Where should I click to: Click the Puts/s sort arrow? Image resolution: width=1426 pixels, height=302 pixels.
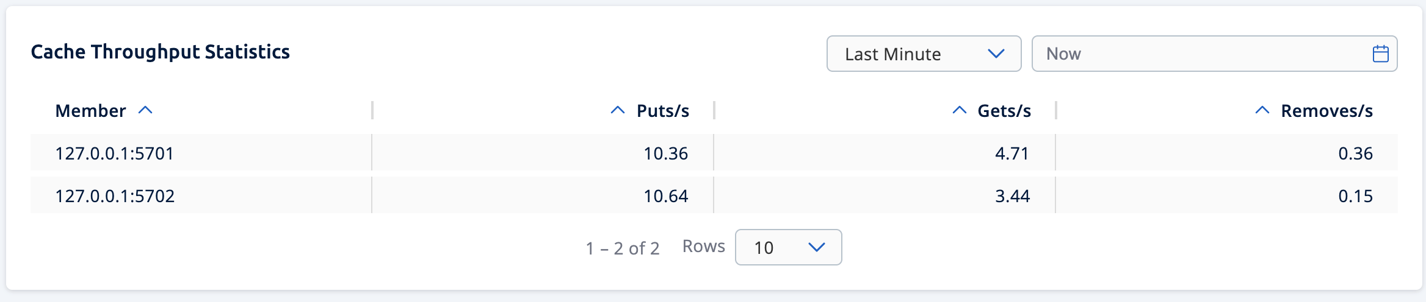tap(617, 110)
